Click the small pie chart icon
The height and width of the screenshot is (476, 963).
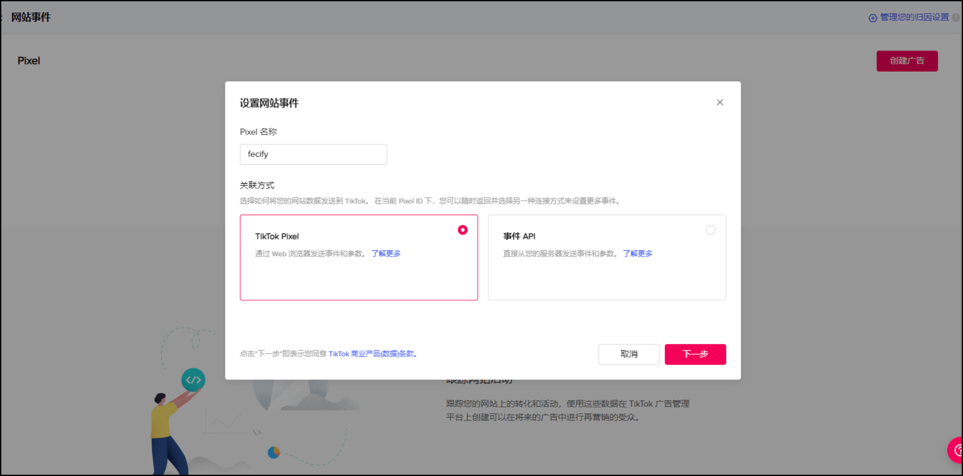pyautogui.click(x=274, y=453)
